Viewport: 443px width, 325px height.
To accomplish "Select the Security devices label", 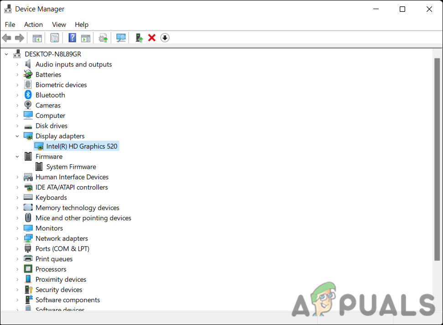I will point(59,289).
